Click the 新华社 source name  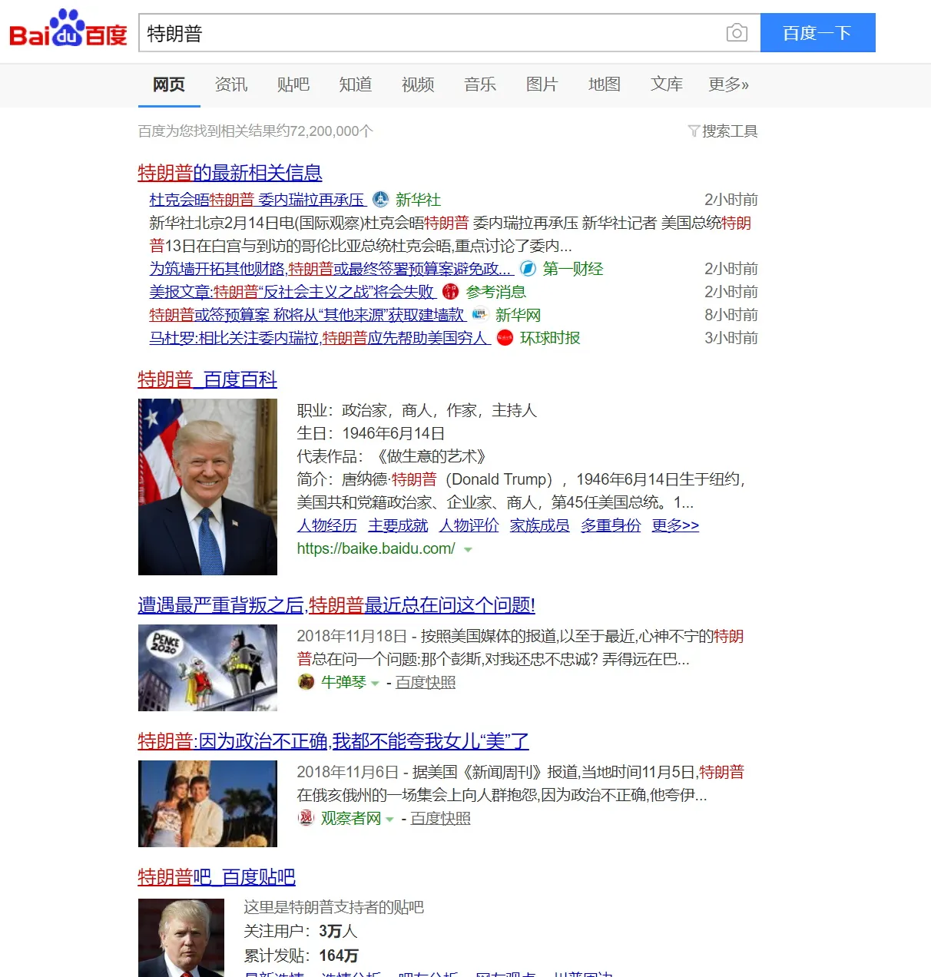(x=418, y=200)
